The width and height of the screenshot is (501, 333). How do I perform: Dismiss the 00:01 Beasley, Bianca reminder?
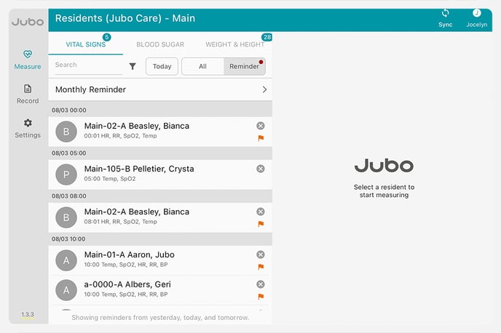261,126
